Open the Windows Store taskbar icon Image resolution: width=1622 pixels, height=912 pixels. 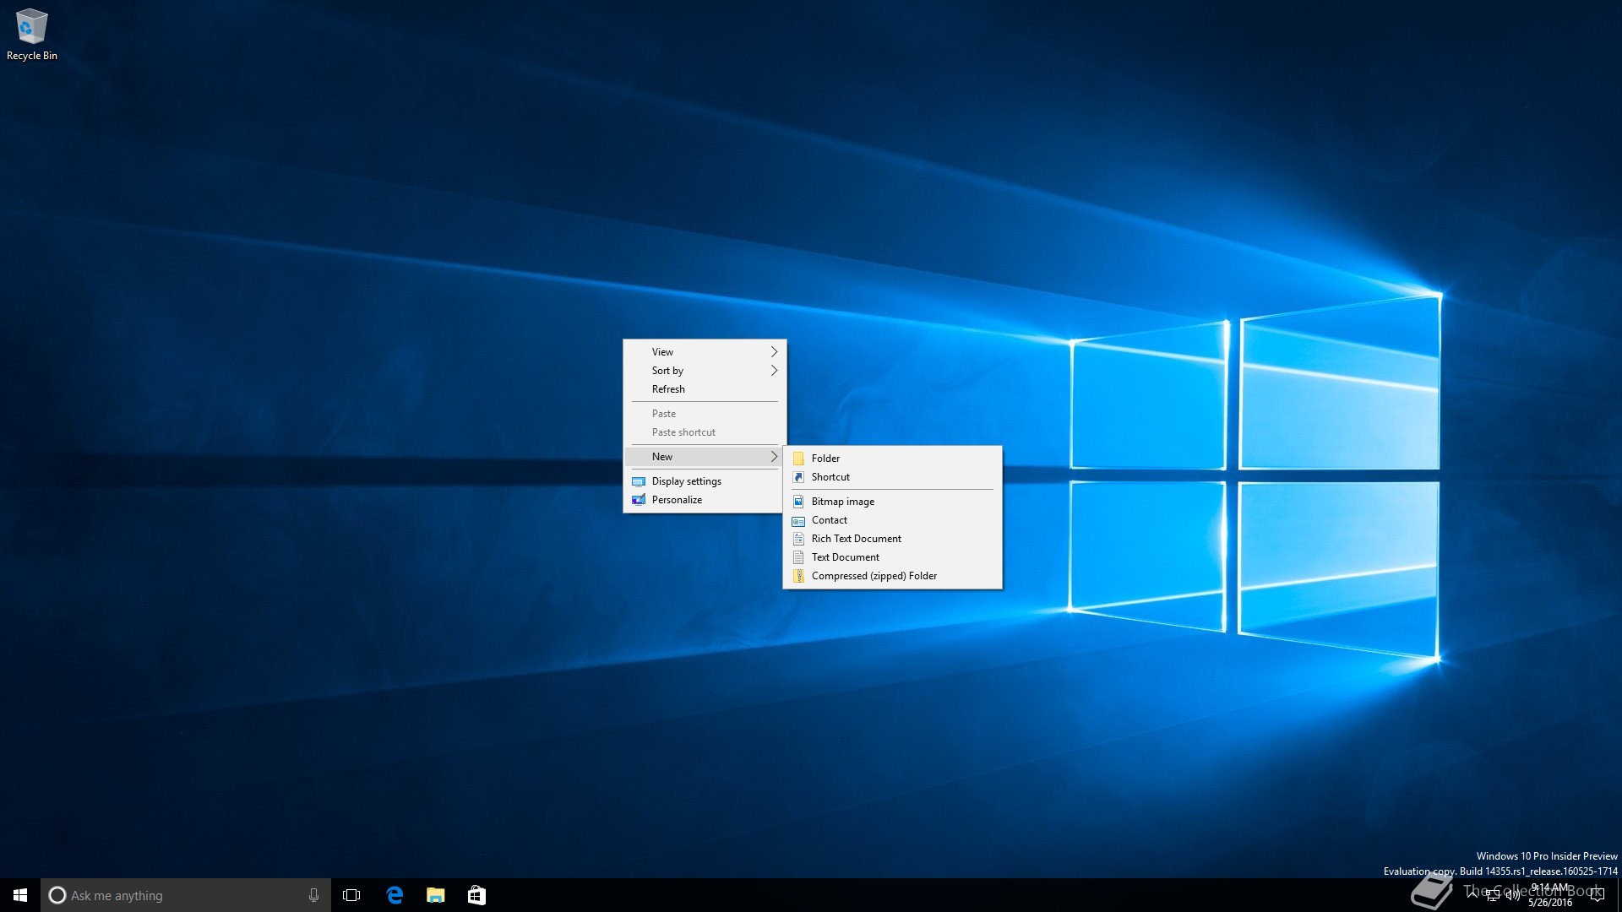pyautogui.click(x=476, y=895)
